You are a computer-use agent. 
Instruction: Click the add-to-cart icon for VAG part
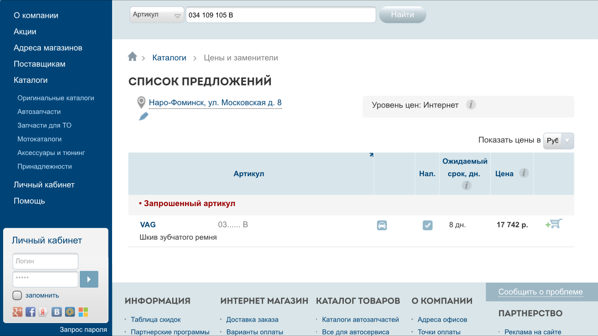coord(554,224)
